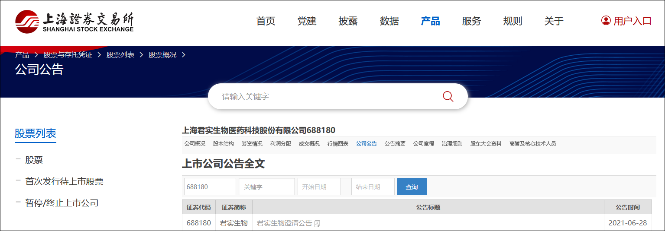
Task: Open the 关于 menu
Action: pyautogui.click(x=554, y=21)
